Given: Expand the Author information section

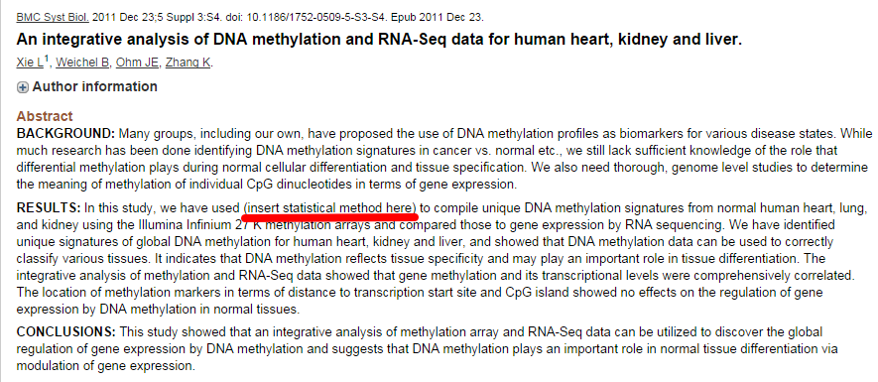Looking at the screenshot, I should [94, 87].
